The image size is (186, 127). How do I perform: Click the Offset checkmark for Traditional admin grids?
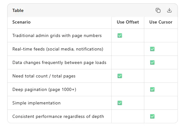(120, 35)
